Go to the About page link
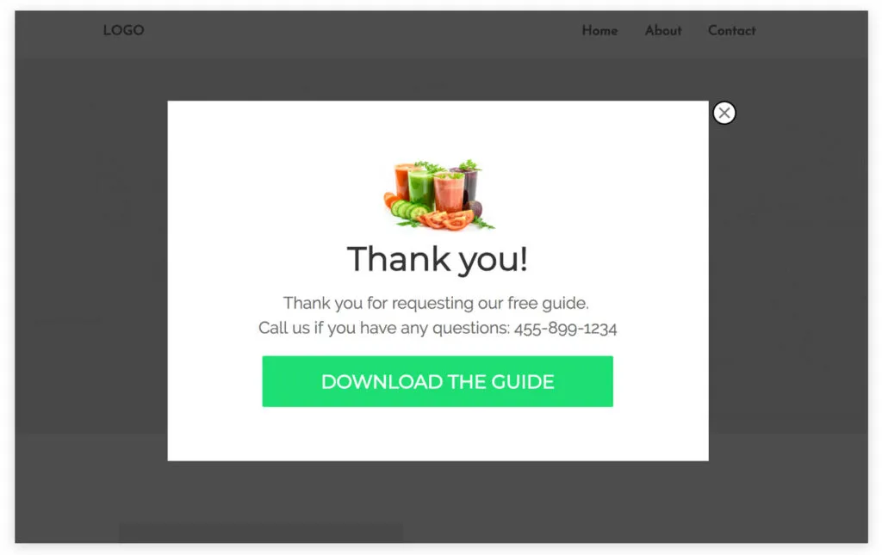The width and height of the screenshot is (882, 555). click(x=663, y=31)
